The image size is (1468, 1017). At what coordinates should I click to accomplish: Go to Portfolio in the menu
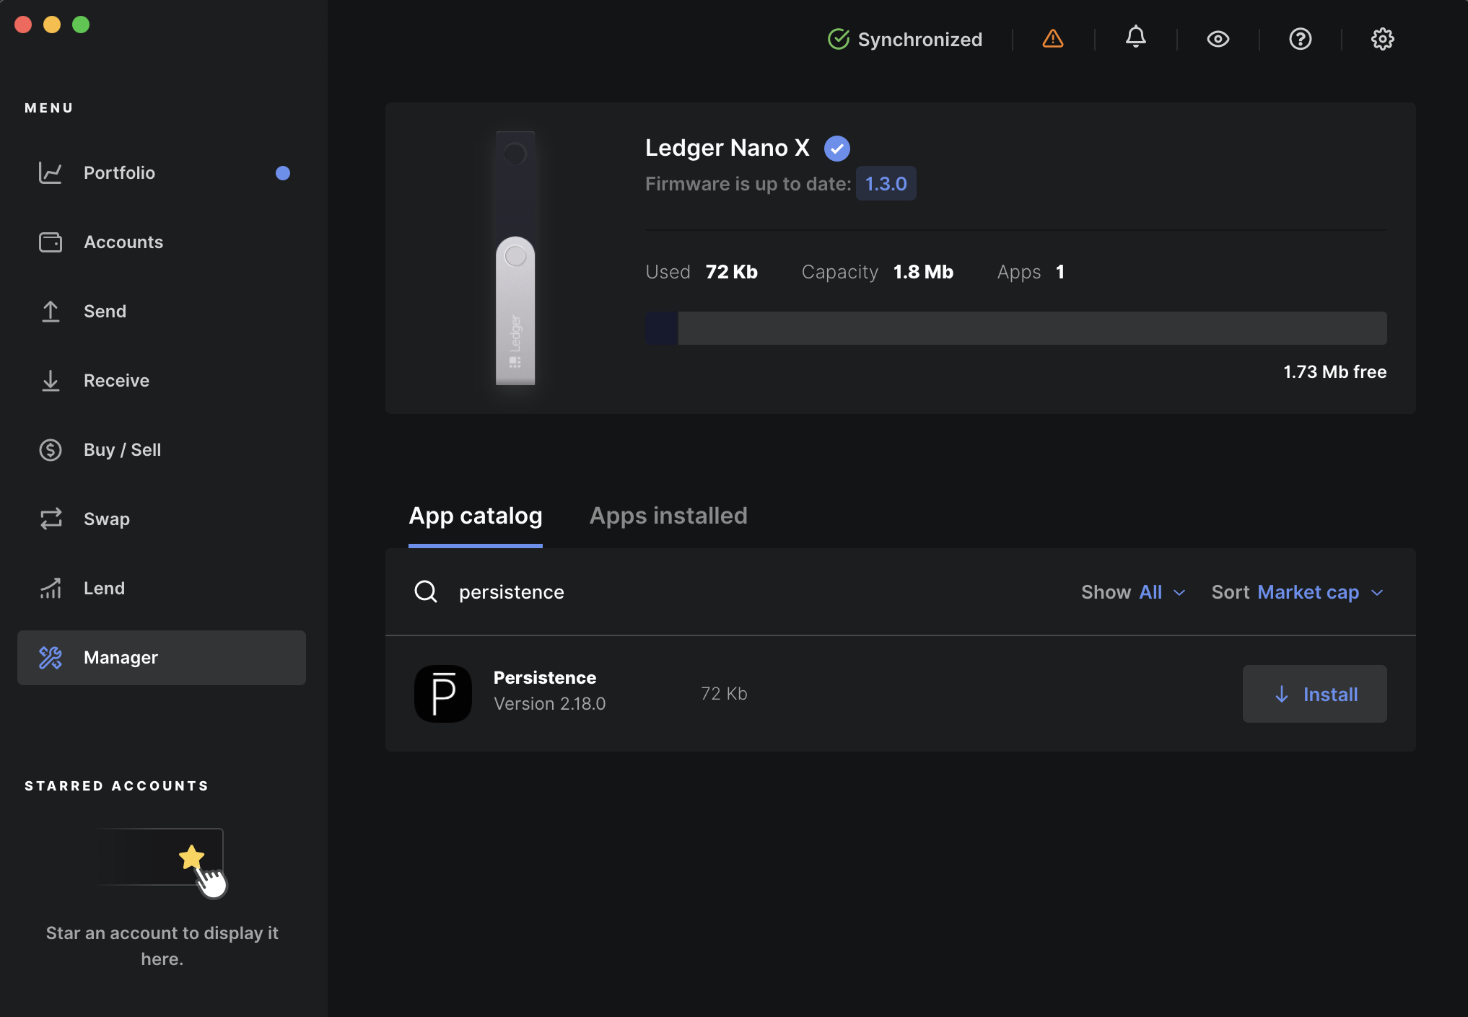162,173
